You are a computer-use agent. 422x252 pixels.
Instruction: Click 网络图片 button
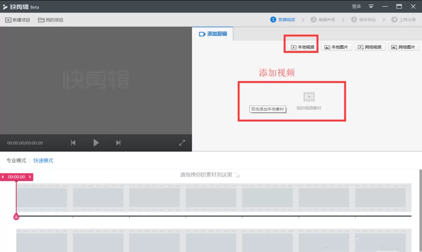tap(403, 47)
